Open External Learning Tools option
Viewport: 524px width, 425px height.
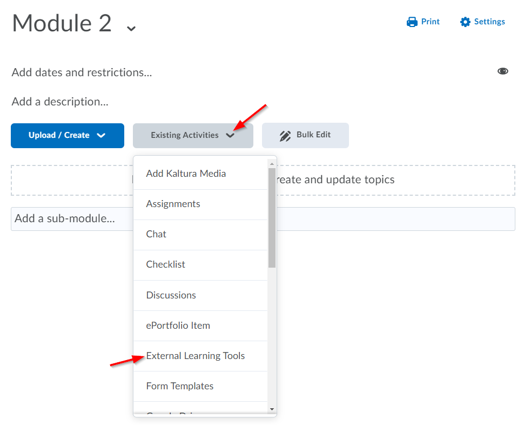click(x=195, y=356)
